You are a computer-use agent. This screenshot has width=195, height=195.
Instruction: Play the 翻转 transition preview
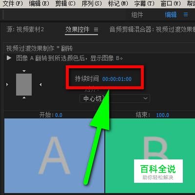[x=9, y=58]
